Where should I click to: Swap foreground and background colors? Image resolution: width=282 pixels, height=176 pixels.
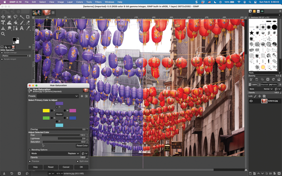[x=18, y=38]
